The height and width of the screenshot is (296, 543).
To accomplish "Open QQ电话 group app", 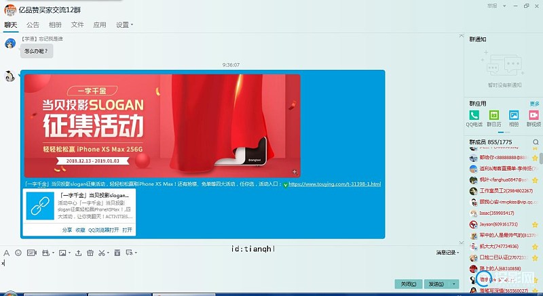I will coord(474,115).
